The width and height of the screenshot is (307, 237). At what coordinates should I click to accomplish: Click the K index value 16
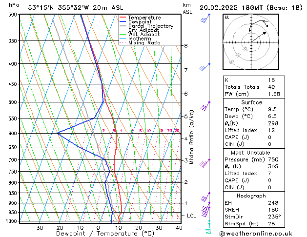click(x=271, y=80)
